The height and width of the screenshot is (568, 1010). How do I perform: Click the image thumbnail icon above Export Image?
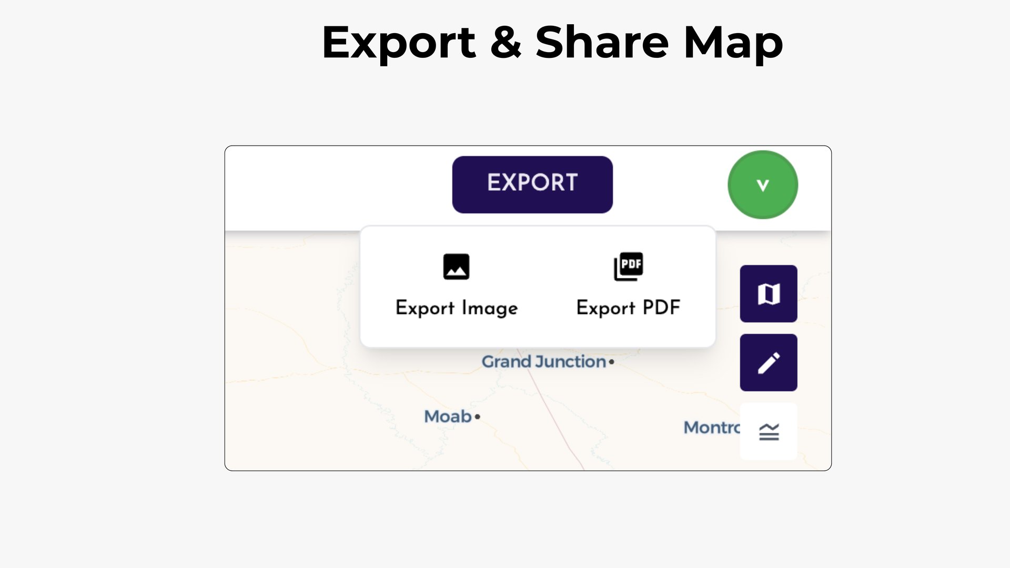pyautogui.click(x=457, y=267)
